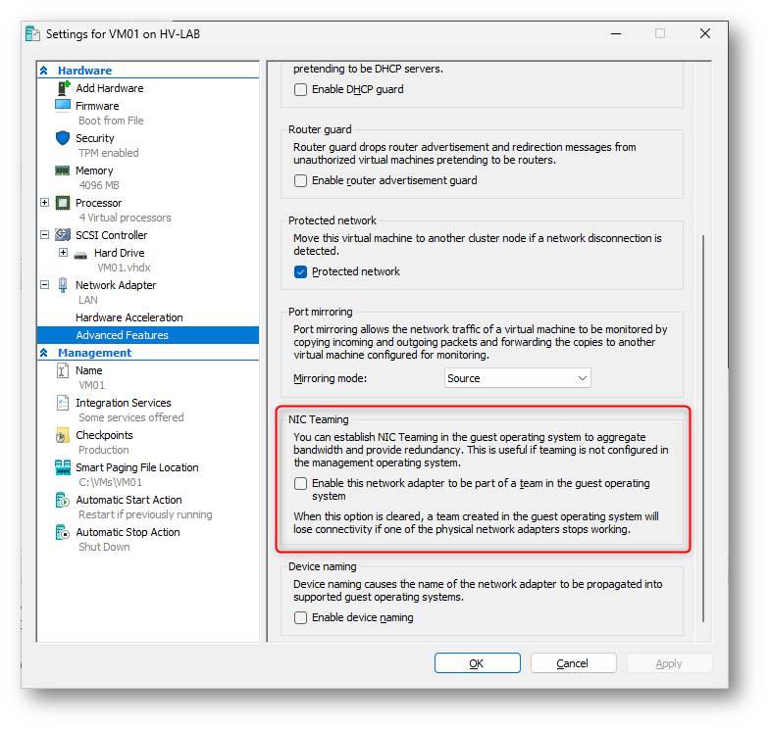The image size is (770, 730).
Task: Click the C:\VMs\VM01 path text
Action: (x=111, y=483)
